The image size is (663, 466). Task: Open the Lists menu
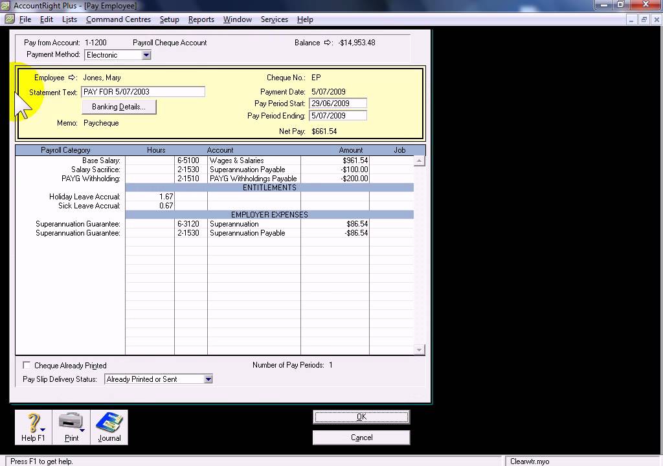point(69,19)
